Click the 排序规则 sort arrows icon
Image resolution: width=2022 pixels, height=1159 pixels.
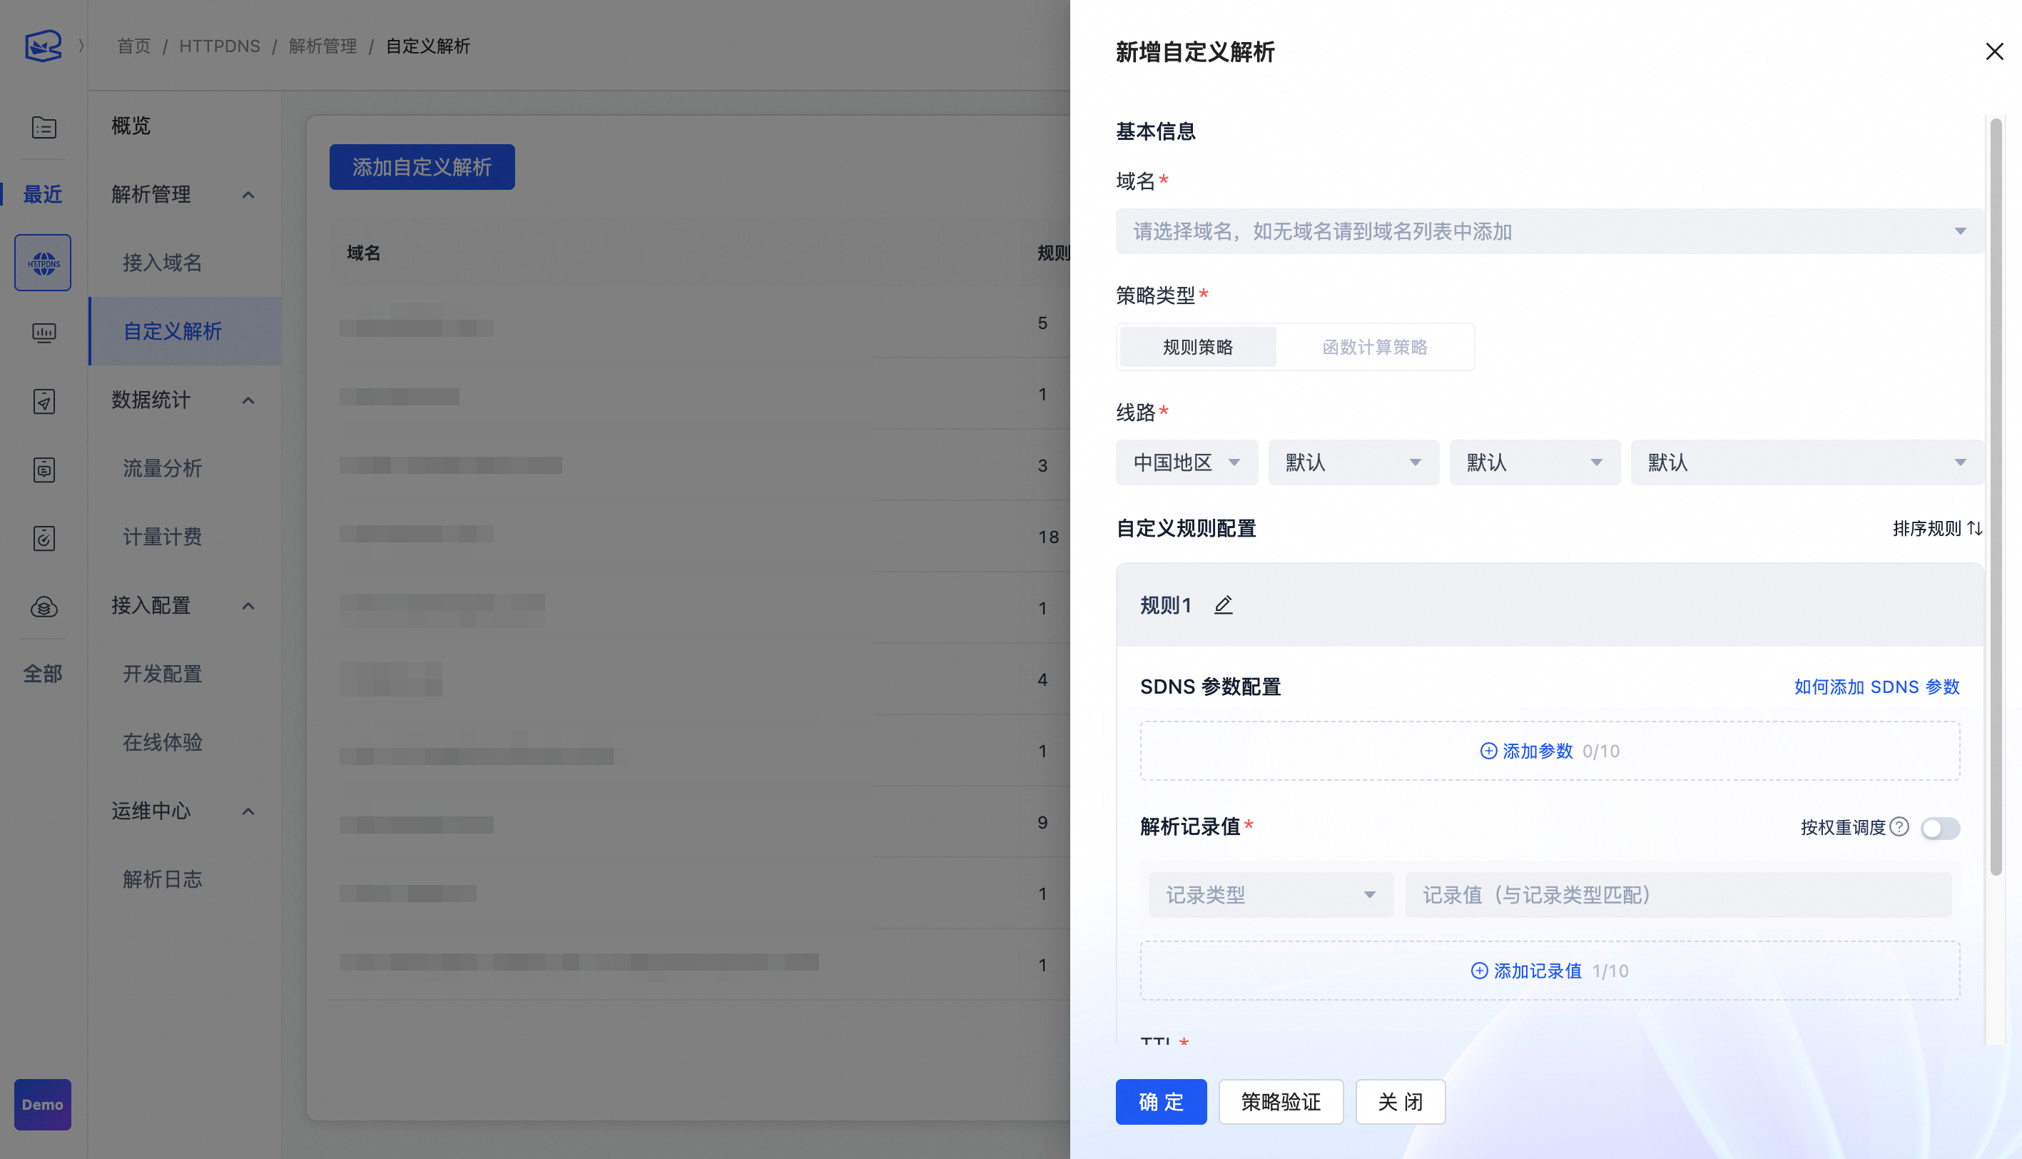(1975, 529)
